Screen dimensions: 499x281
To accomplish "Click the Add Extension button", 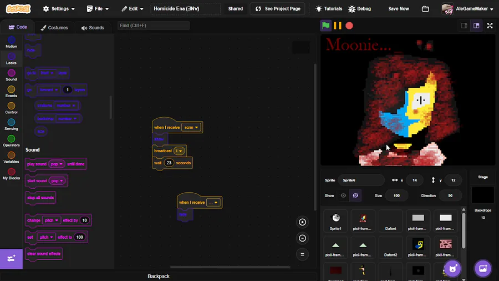I will tap(11, 258).
